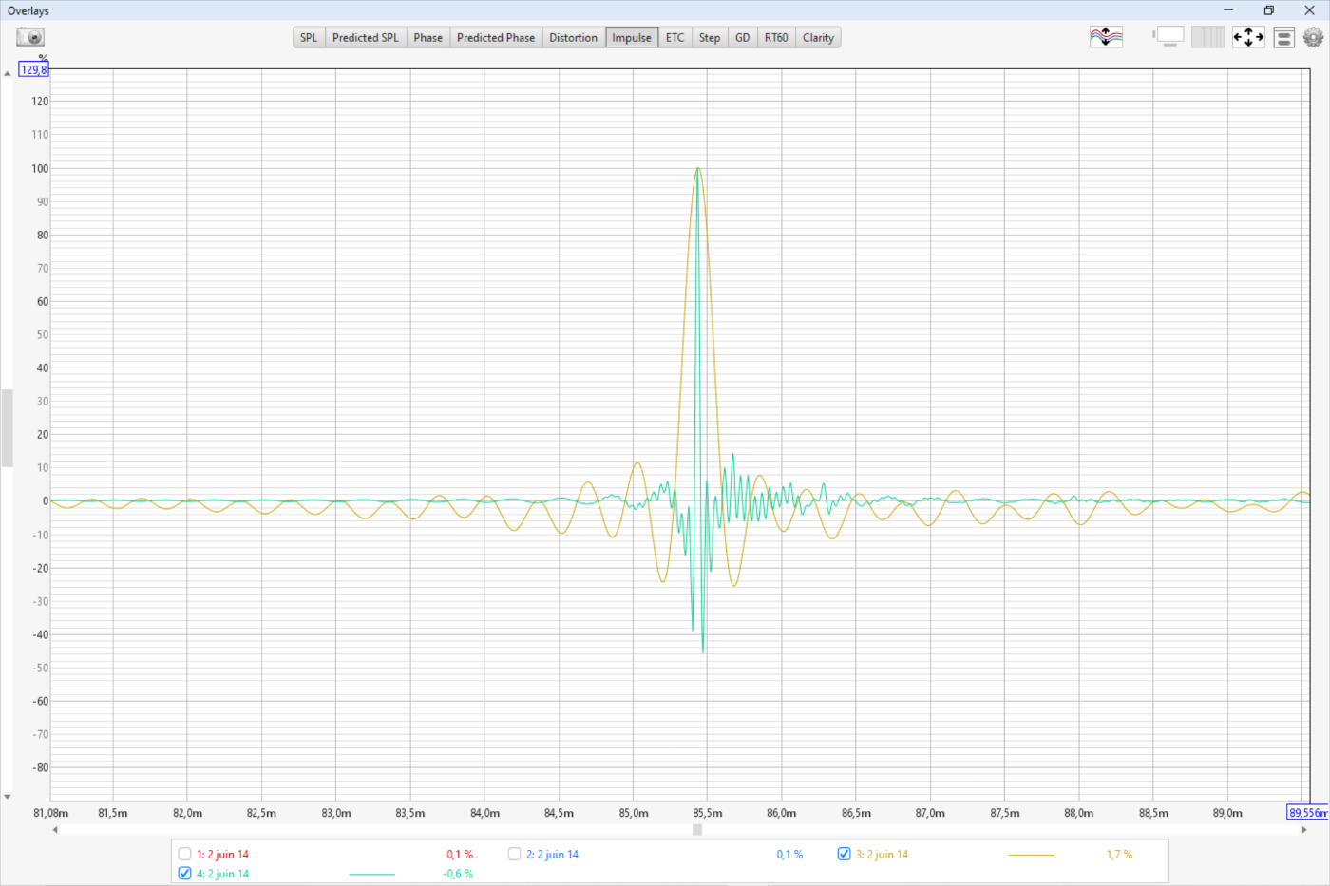The width and height of the screenshot is (1330, 886).
Task: Click the green '4: 2 juin 14' label
Action: 222,874
